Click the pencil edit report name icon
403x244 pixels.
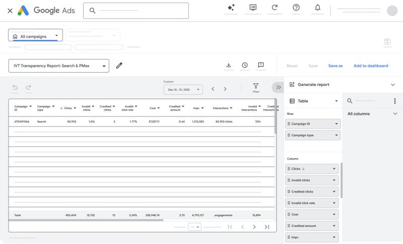click(119, 66)
